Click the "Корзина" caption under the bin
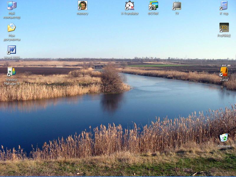 (x=224, y=146)
